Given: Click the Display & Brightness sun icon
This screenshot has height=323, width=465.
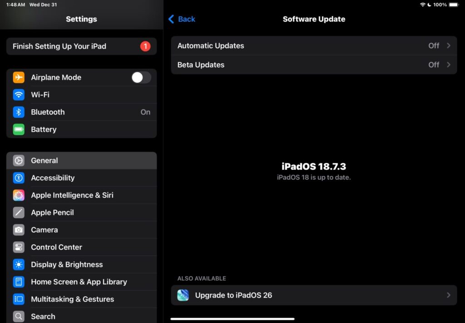Looking at the screenshot, I should coord(19,264).
